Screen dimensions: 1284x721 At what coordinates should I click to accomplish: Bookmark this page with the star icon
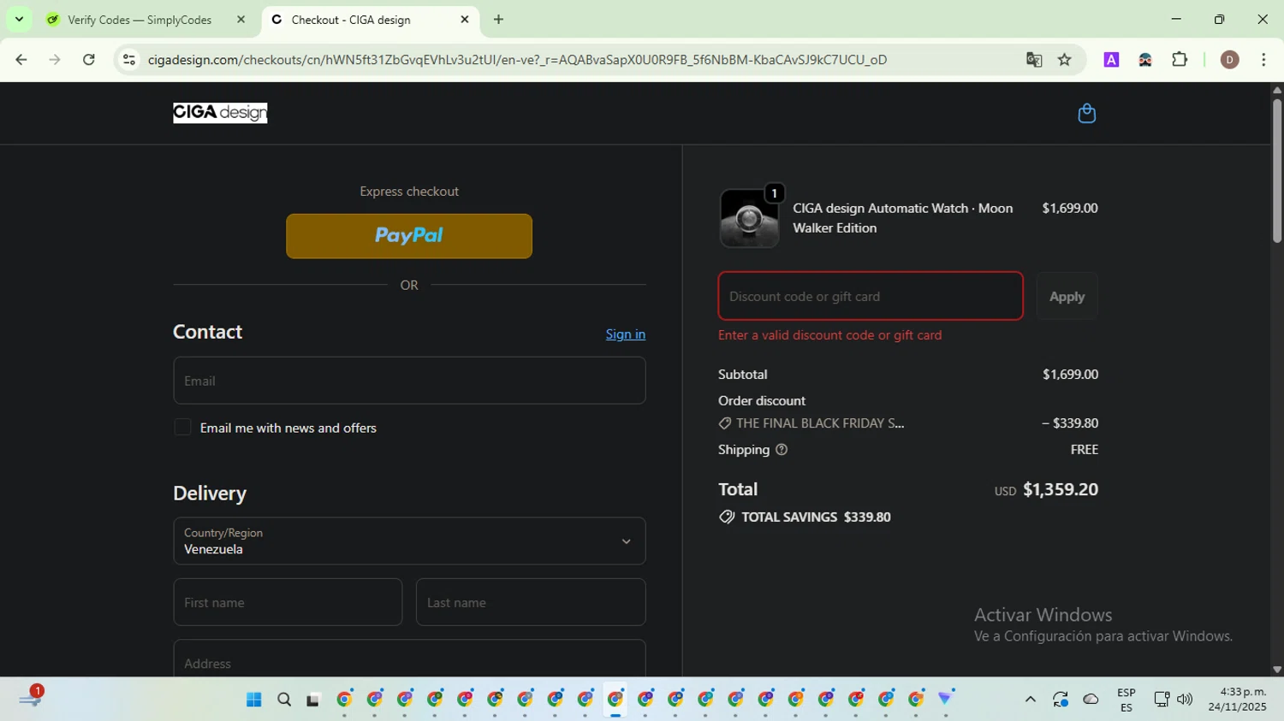click(1064, 60)
